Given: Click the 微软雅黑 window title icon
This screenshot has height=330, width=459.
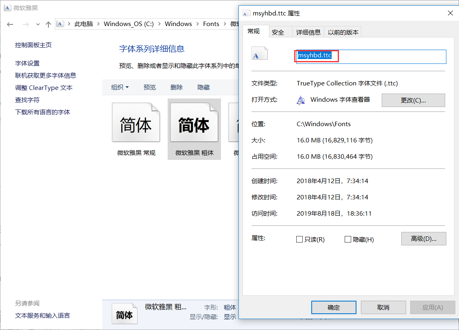Looking at the screenshot, I should pos(8,8).
